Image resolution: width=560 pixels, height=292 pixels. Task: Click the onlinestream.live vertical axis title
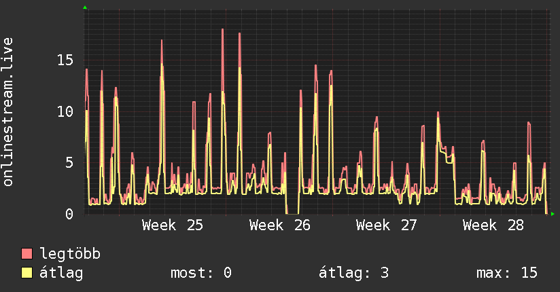click(7, 112)
